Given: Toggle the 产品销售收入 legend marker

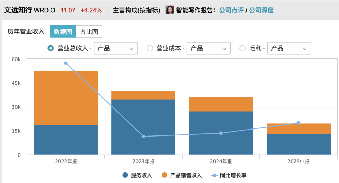Looking at the screenshot, I should tap(164, 175).
